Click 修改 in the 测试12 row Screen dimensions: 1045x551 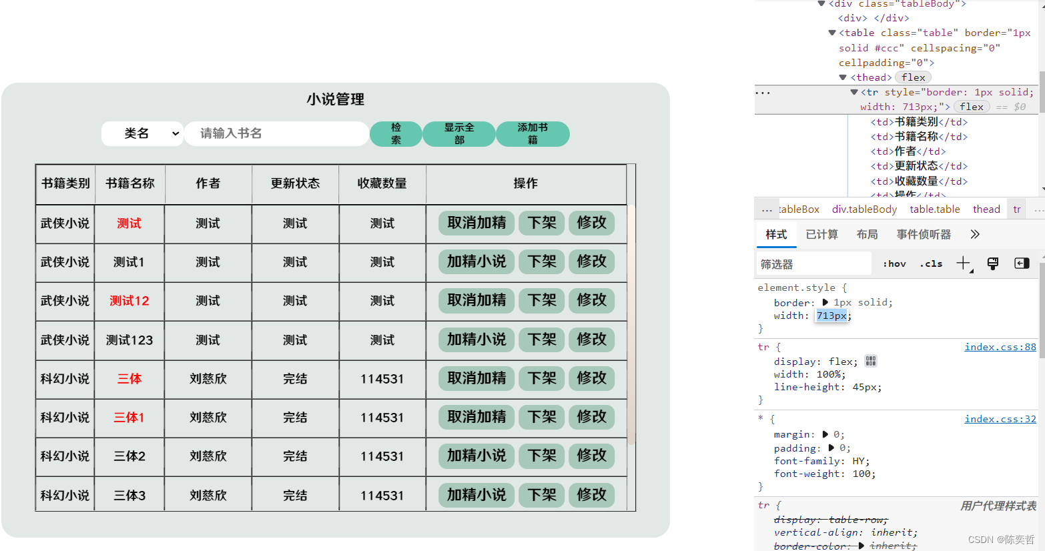(591, 300)
